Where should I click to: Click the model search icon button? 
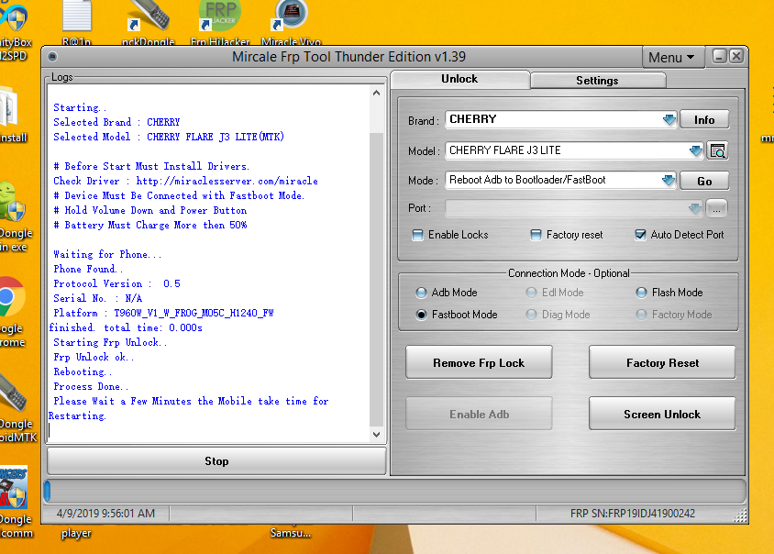pos(717,150)
